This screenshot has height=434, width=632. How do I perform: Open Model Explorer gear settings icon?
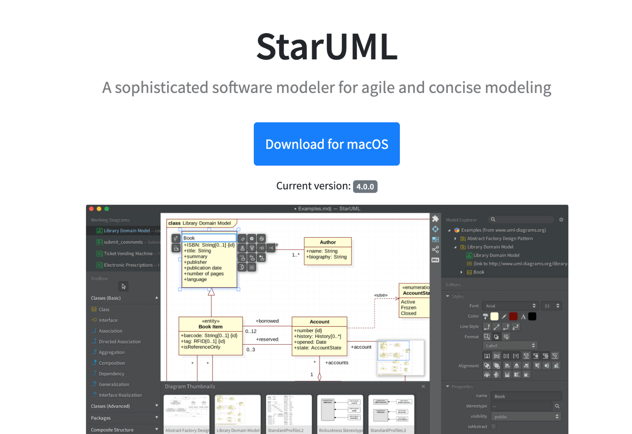click(x=561, y=220)
